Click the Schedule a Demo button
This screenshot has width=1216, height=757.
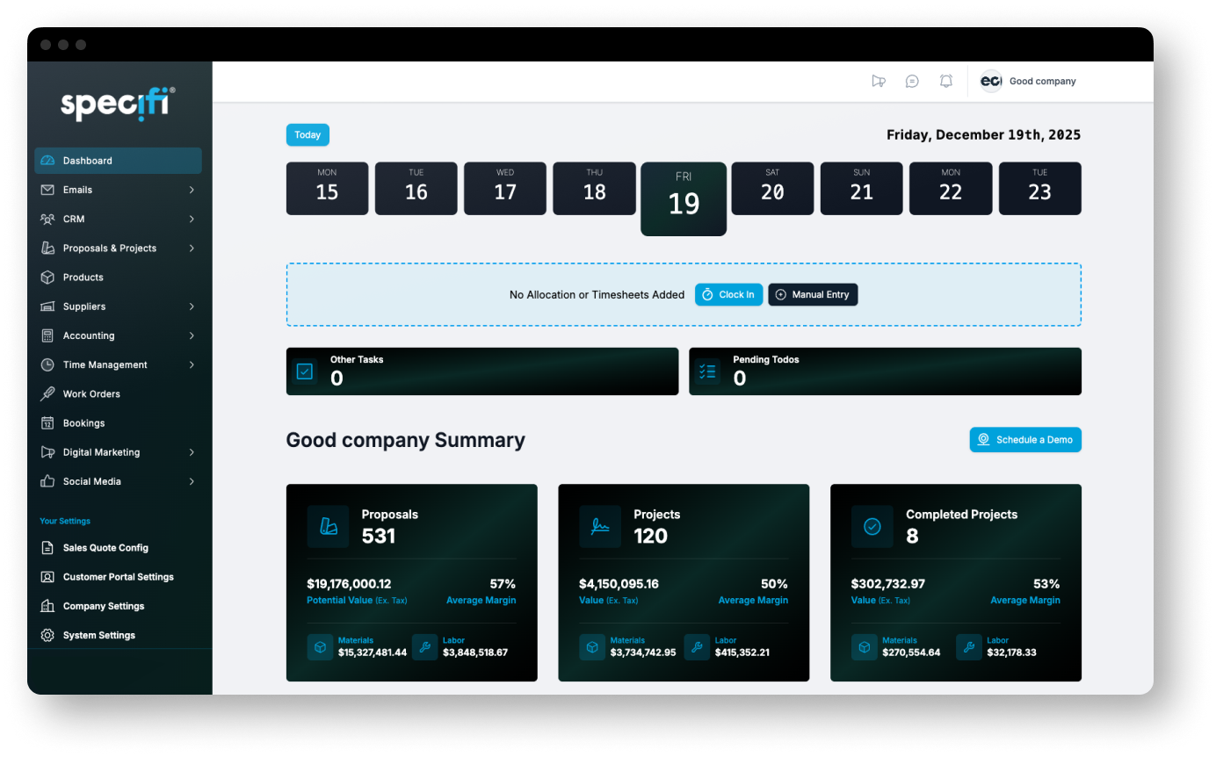point(1025,439)
